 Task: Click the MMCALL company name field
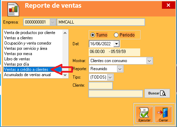click(x=101, y=22)
